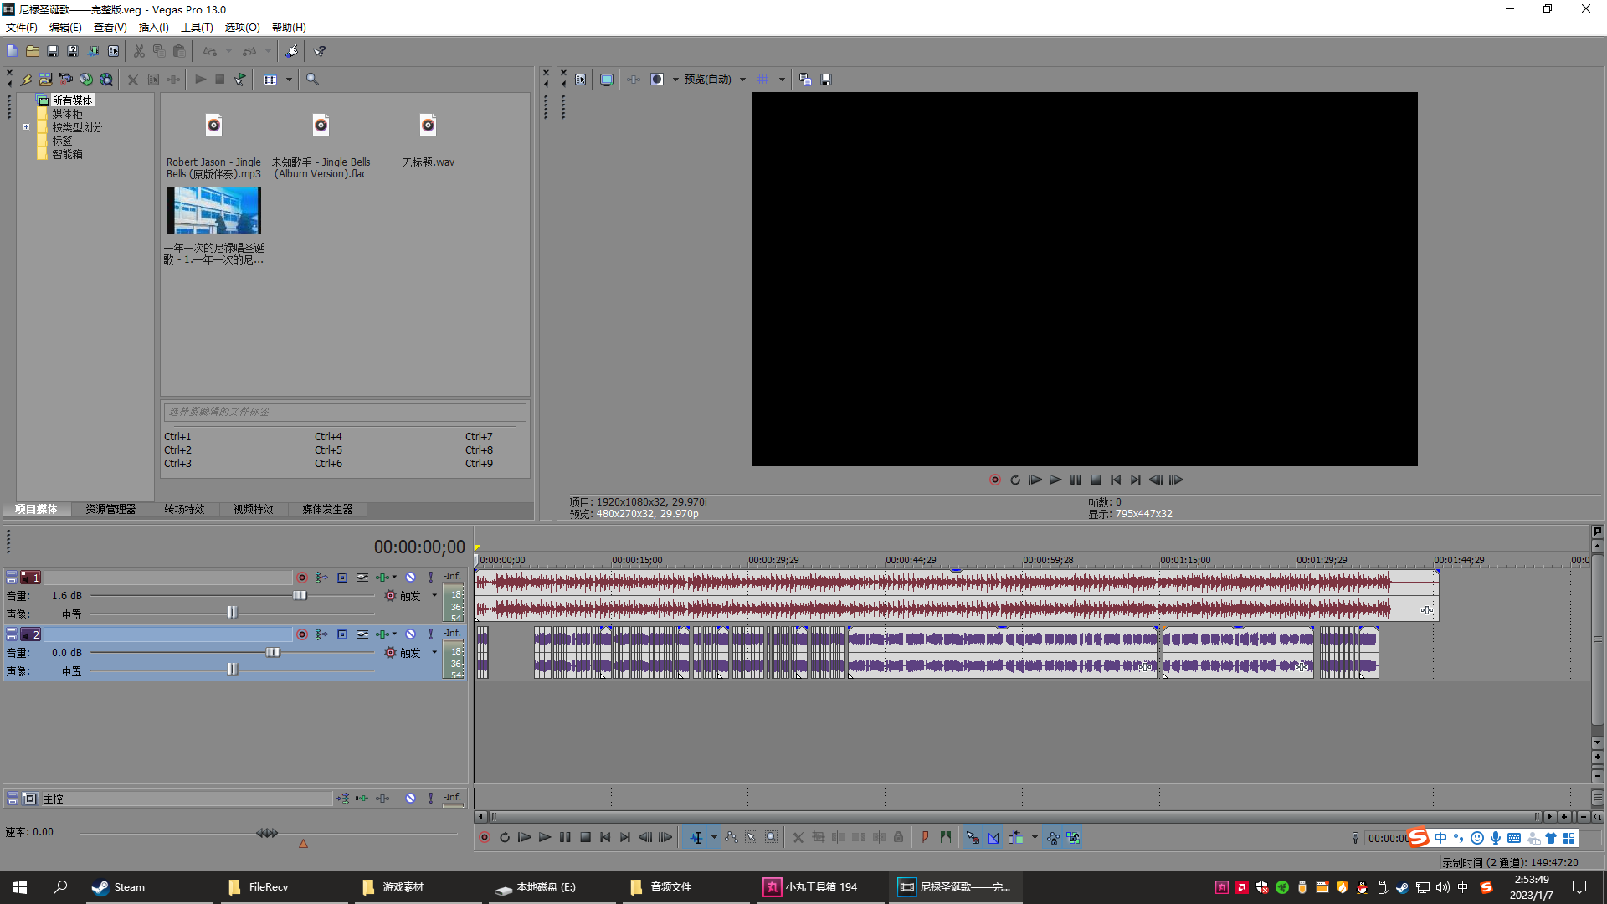Solo audio track 1

[x=431, y=578]
